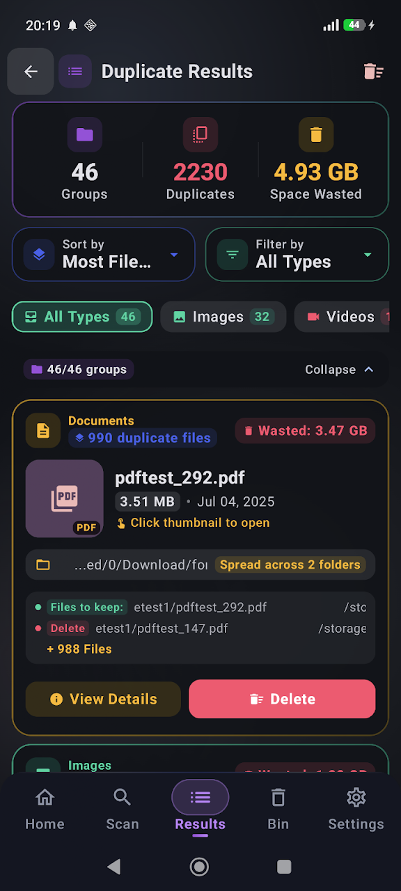The width and height of the screenshot is (401, 891).
Task: Tap the View Details button
Action: 103,699
